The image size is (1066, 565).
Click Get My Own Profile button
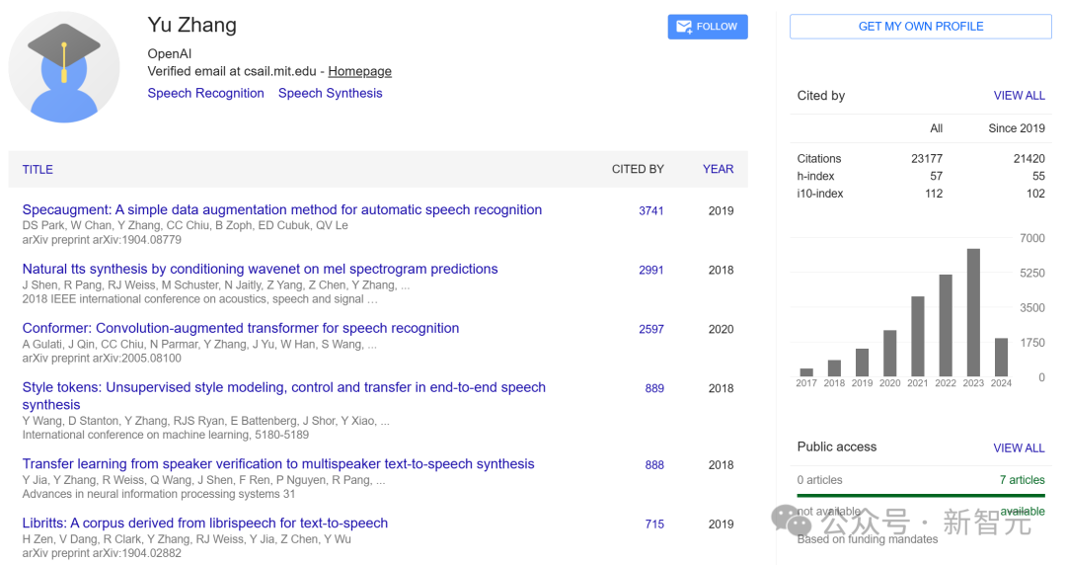pos(920,27)
